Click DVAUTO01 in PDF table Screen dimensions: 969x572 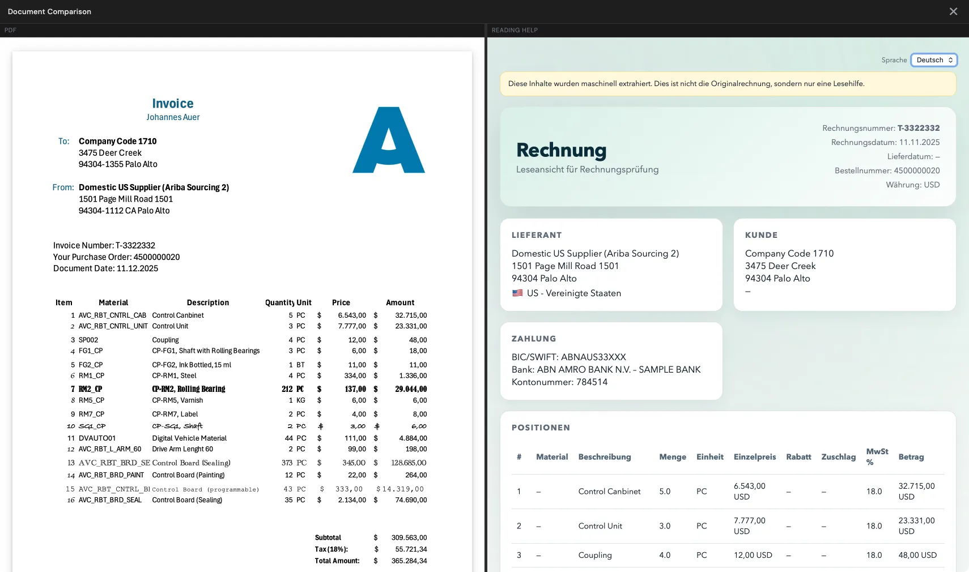[x=97, y=438]
